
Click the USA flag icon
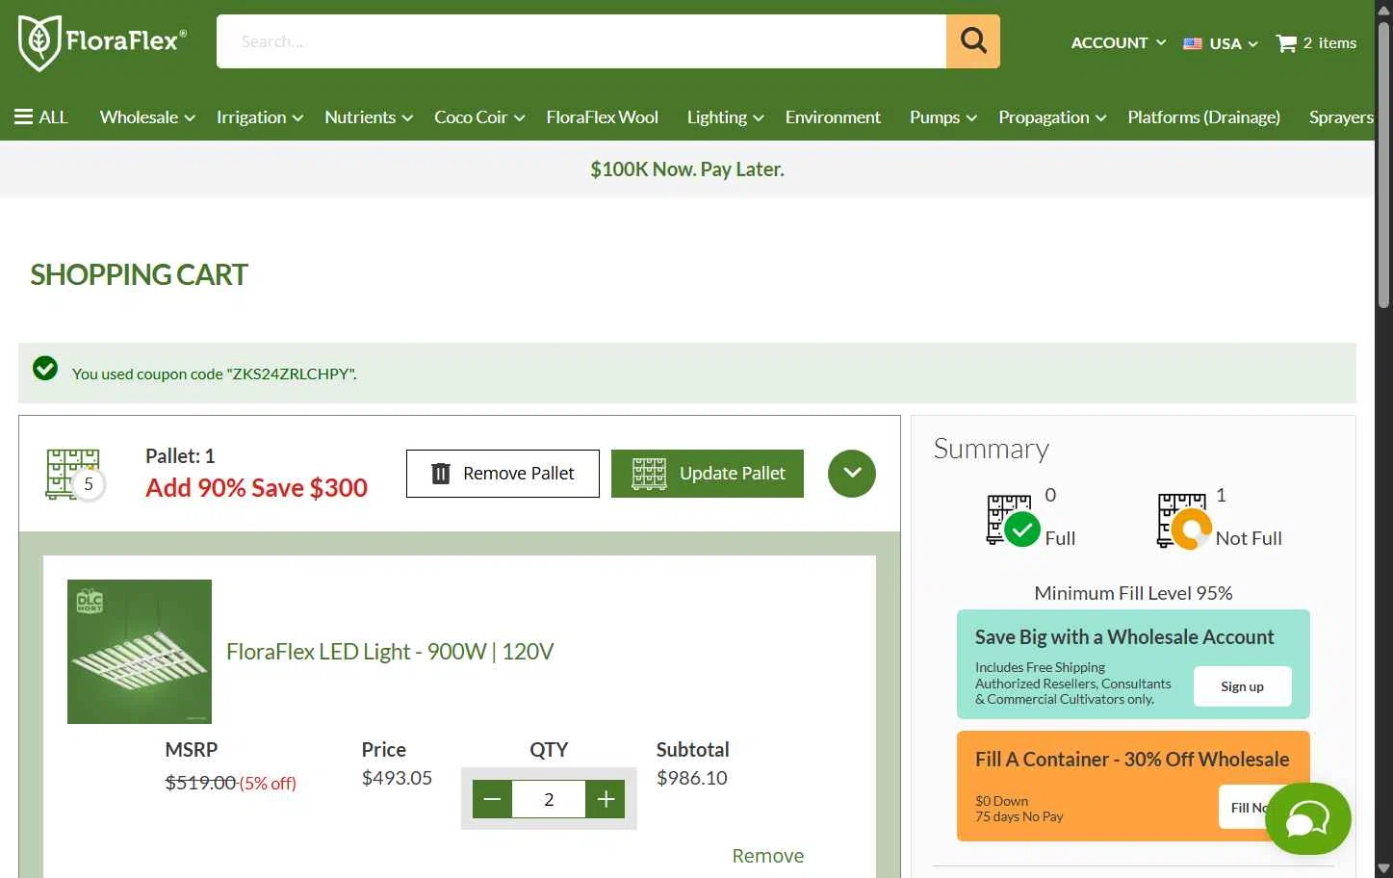click(1193, 43)
